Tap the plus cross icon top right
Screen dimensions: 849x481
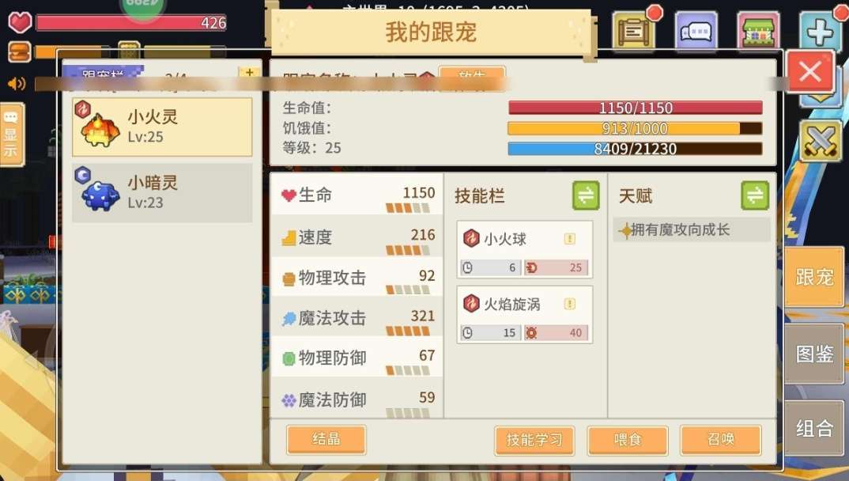click(820, 32)
